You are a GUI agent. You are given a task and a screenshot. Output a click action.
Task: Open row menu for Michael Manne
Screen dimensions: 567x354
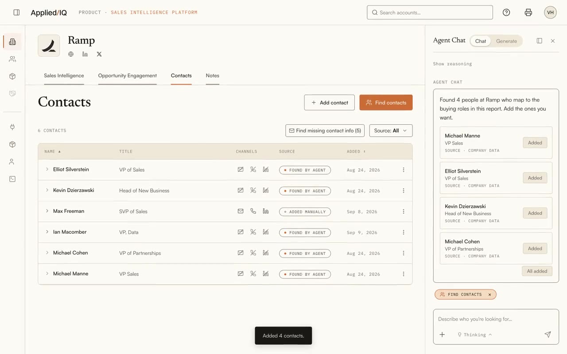tap(404, 274)
